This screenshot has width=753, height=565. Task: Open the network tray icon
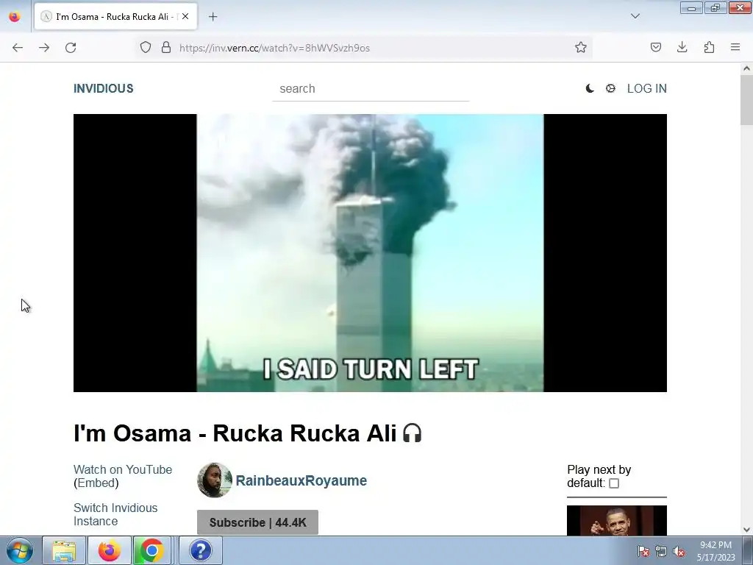coord(661,551)
